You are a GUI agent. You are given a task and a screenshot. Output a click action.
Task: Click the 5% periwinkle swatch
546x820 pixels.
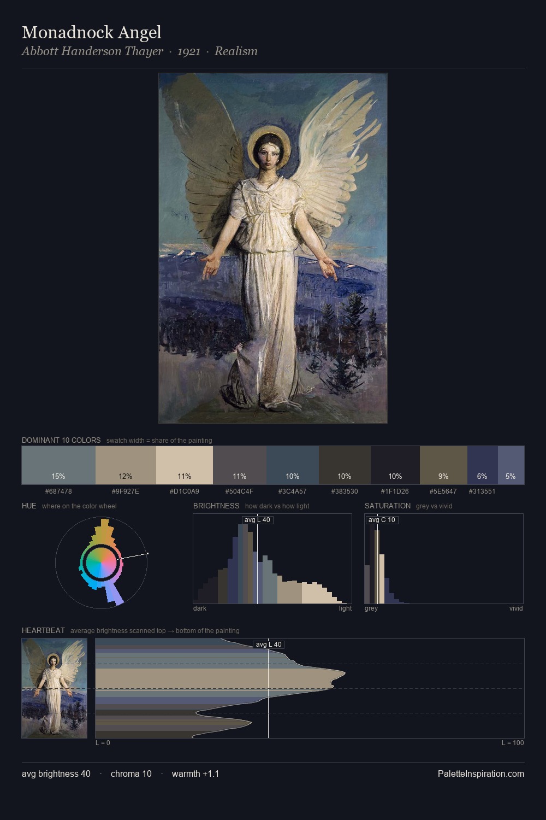tap(511, 465)
